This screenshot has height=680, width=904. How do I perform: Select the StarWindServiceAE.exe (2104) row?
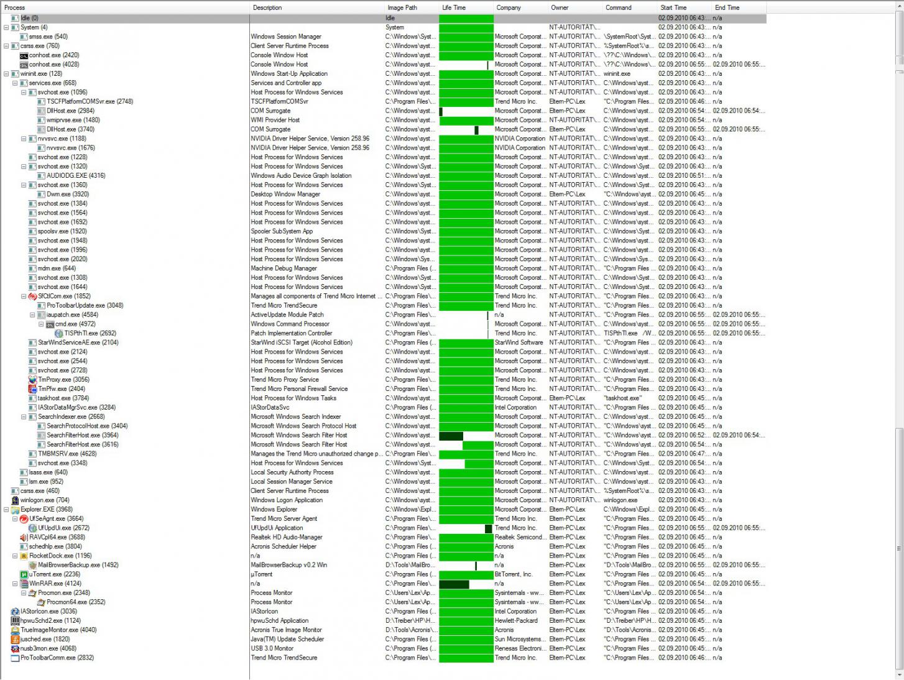[x=383, y=342]
